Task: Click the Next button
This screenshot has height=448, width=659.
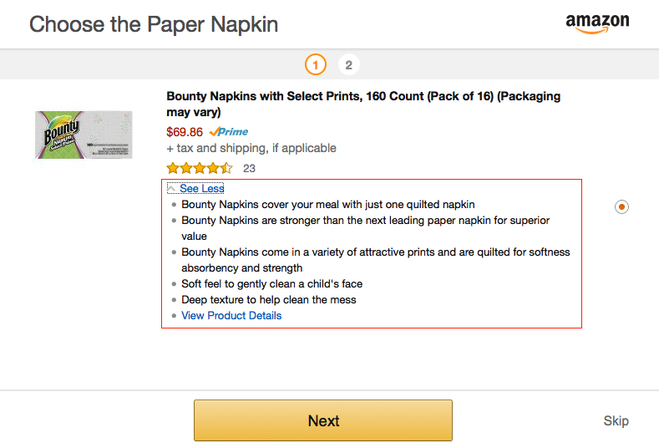Action: (x=323, y=420)
